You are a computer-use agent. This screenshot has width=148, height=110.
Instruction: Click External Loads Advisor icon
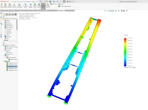click(19, 4)
